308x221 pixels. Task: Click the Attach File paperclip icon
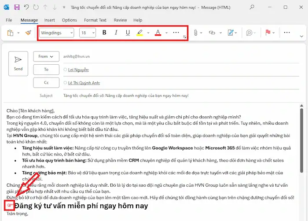pos(196,33)
